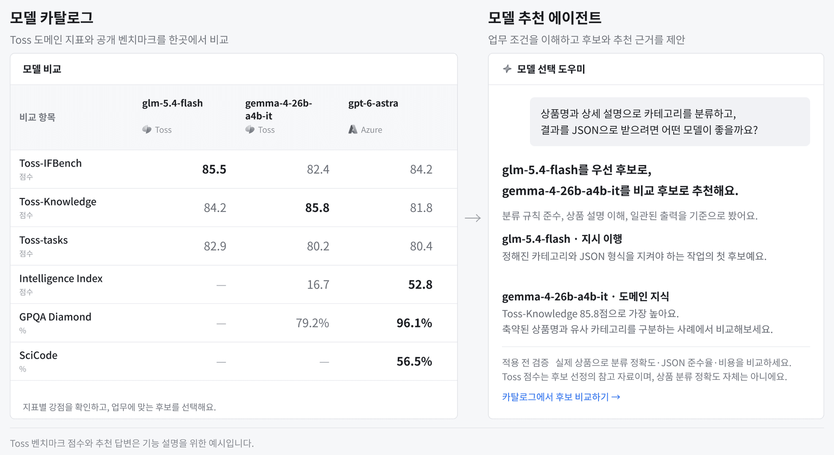This screenshot has height=455, width=834.
Task: Click the gemma-4-26b-a4b-it · 도메인 지식 heading
Action: [x=586, y=297]
